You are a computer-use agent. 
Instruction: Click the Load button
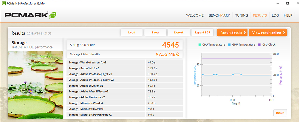coord(132,33)
